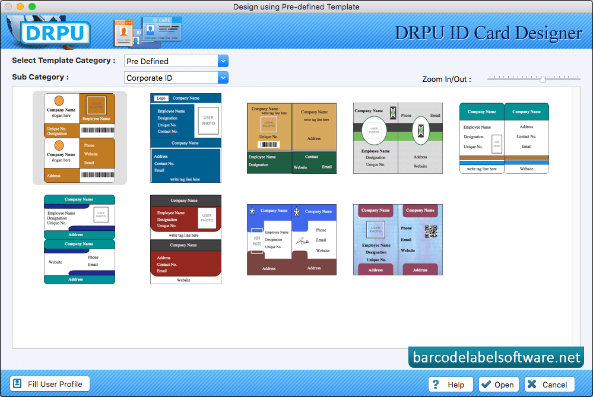Click the Help button
Viewport: 593px width, 397px height.
tap(451, 385)
